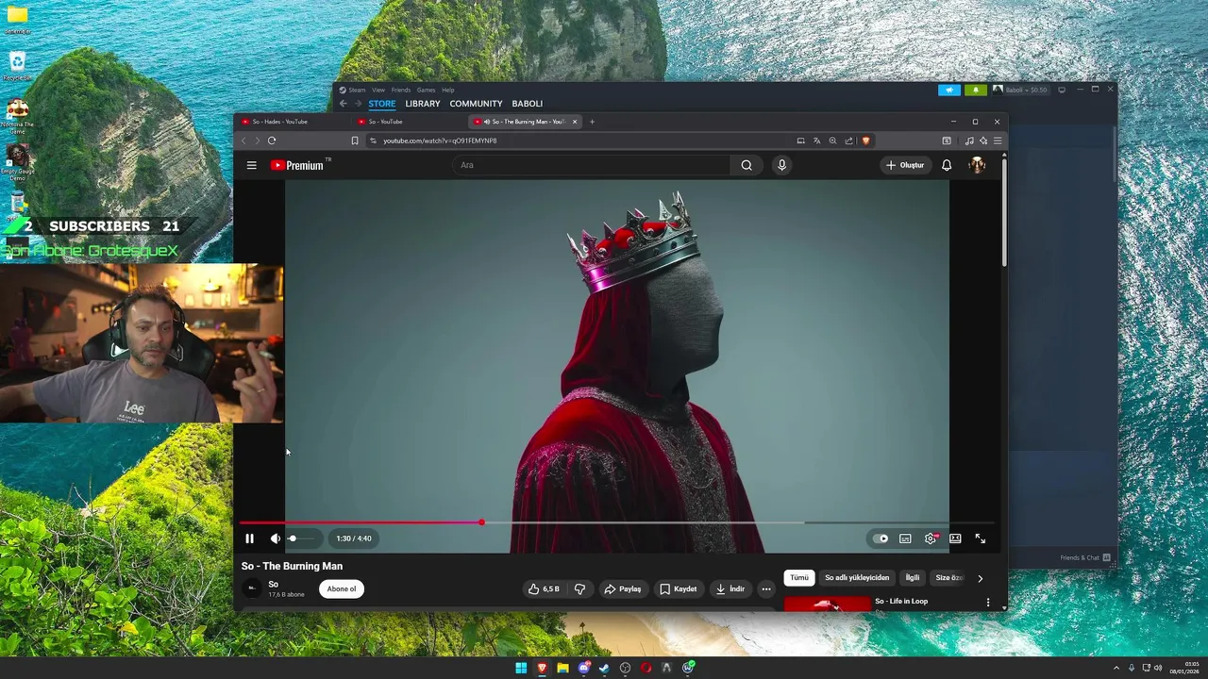Open the So channel name link
1208x679 pixels.
(273, 584)
